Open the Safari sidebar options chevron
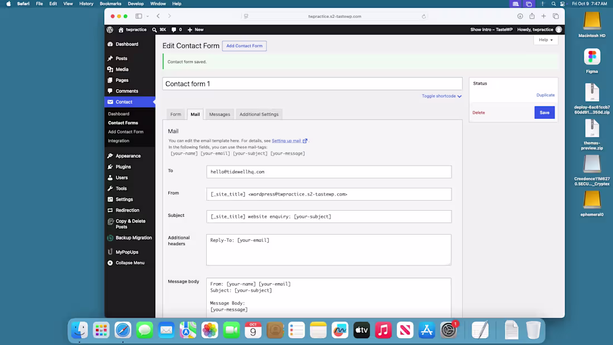The width and height of the screenshot is (613, 345). coord(147,16)
